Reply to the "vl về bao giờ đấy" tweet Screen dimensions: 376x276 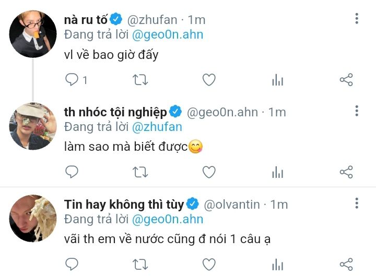[72, 80]
